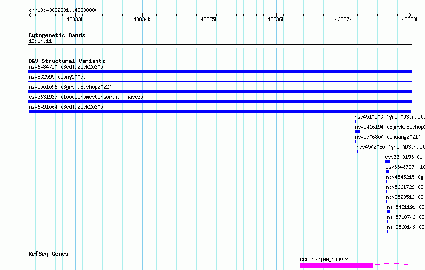Click the 13q14.11 band label

tap(40, 41)
